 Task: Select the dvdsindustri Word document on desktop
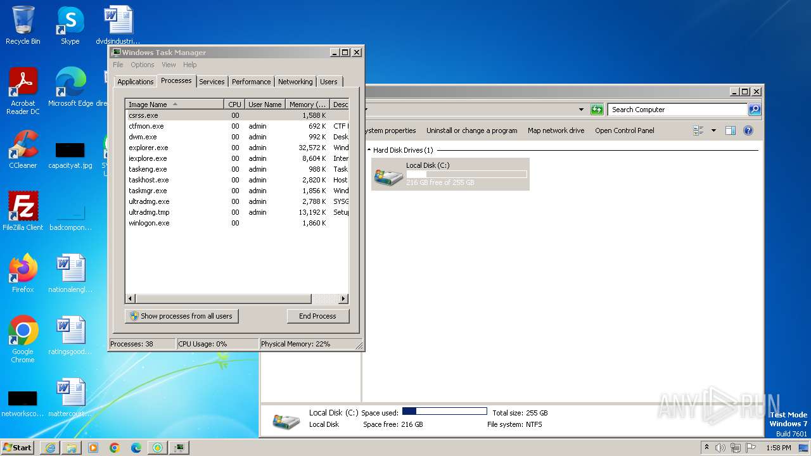tap(118, 25)
